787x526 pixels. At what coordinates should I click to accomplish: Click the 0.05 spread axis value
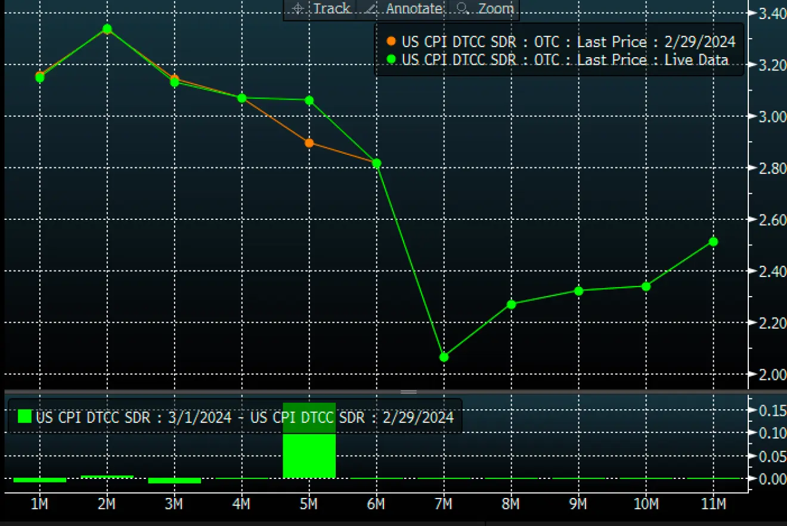773,456
